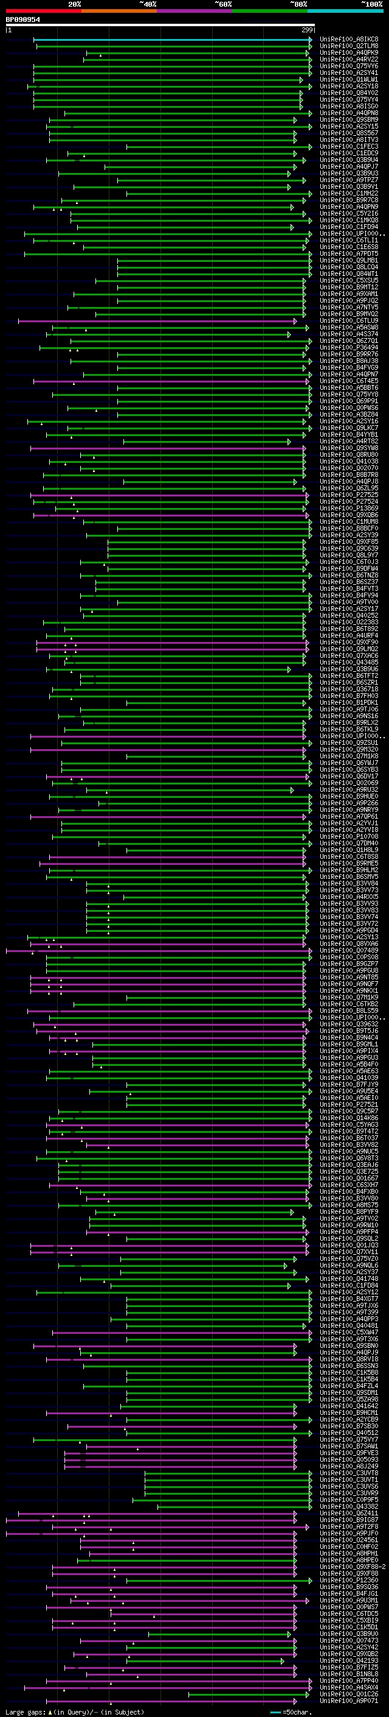Click the green ~80% legend segment

(270, 11)
